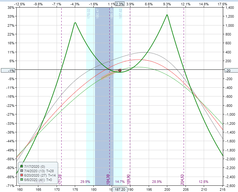
Task: Click the expiration curve peak at 200
Action: (x=167, y=15)
